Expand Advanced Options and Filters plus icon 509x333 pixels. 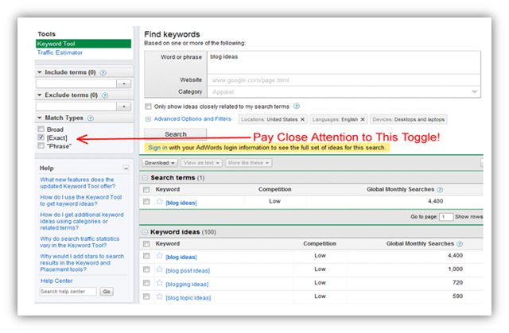pos(148,119)
